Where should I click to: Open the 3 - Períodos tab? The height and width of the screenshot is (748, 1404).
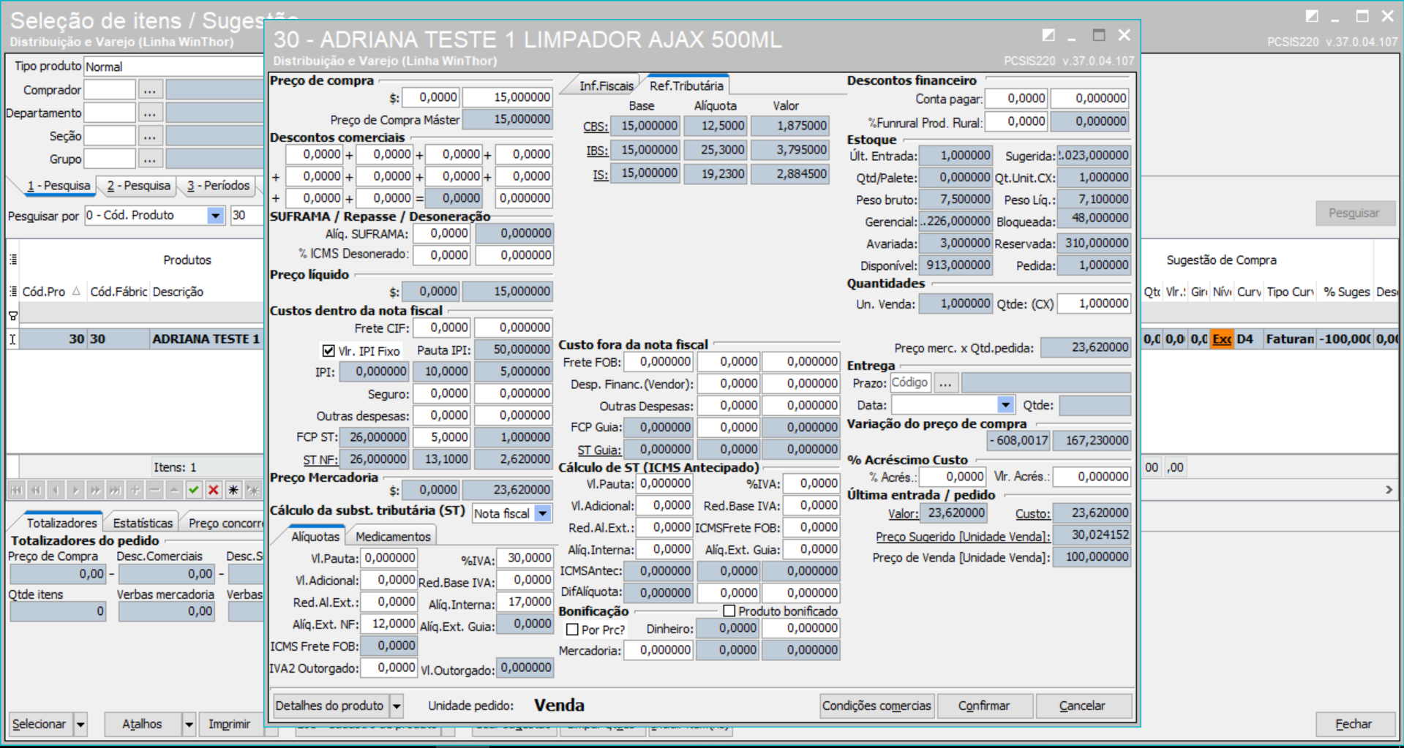[x=219, y=186]
